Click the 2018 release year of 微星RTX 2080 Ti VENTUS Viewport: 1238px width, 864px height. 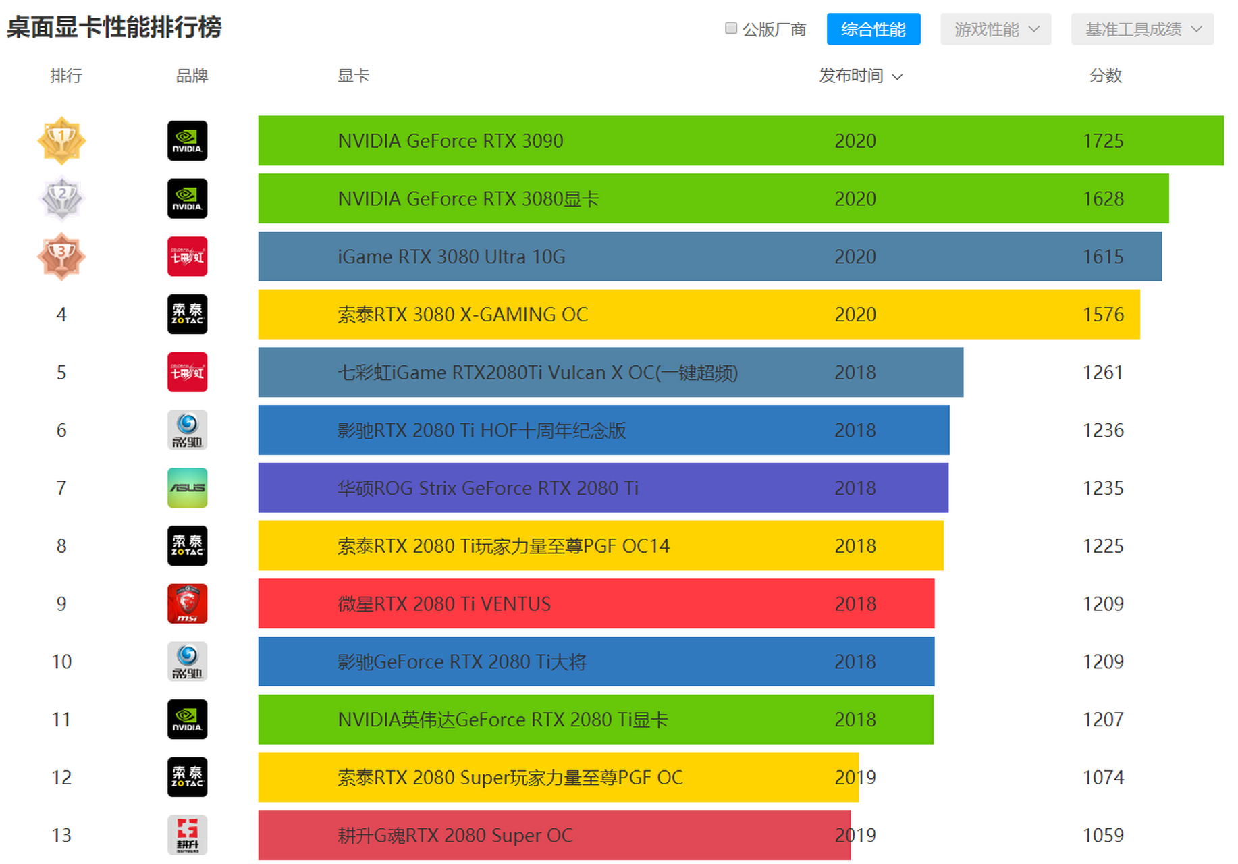pyautogui.click(x=855, y=604)
